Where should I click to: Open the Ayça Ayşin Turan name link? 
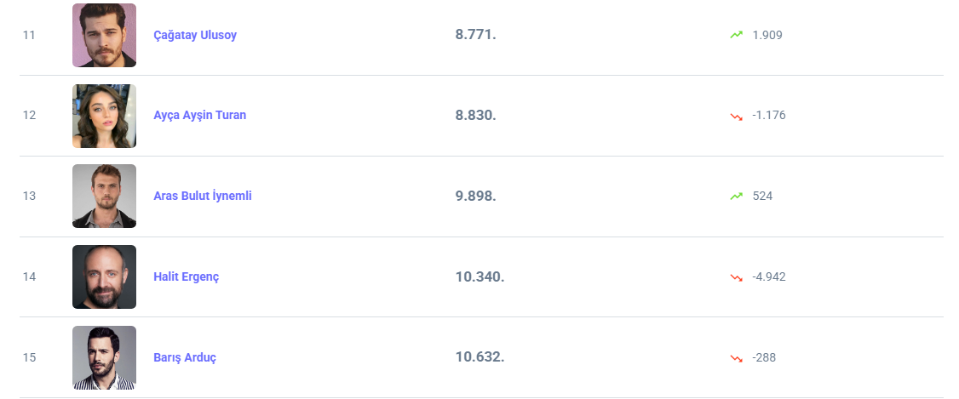(x=199, y=115)
